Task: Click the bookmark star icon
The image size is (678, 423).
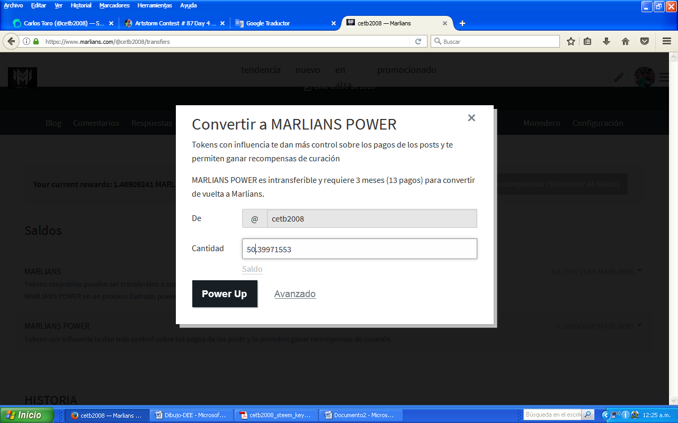Action: pyautogui.click(x=571, y=41)
